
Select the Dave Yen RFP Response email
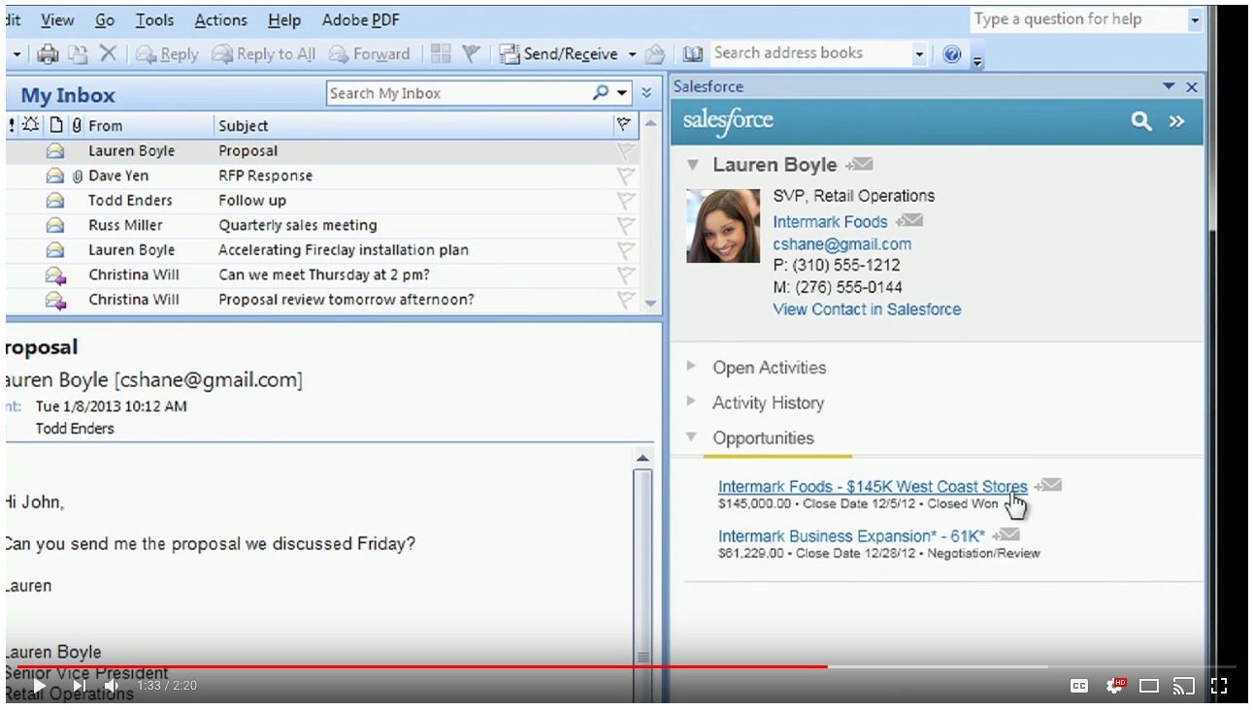click(322, 176)
